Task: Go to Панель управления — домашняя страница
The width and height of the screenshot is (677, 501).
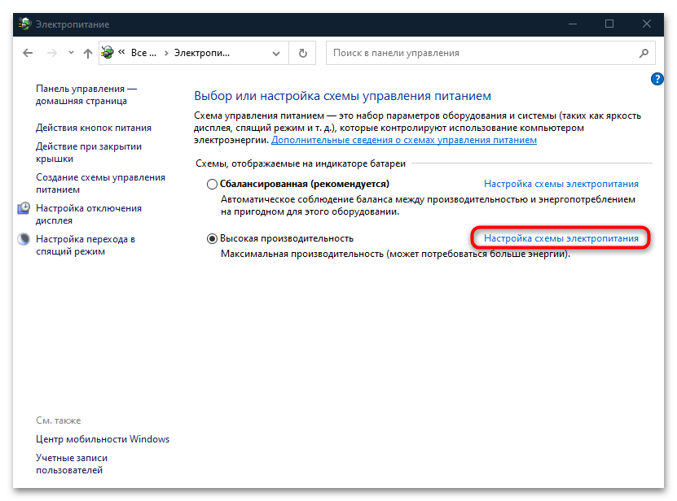Action: tap(86, 94)
